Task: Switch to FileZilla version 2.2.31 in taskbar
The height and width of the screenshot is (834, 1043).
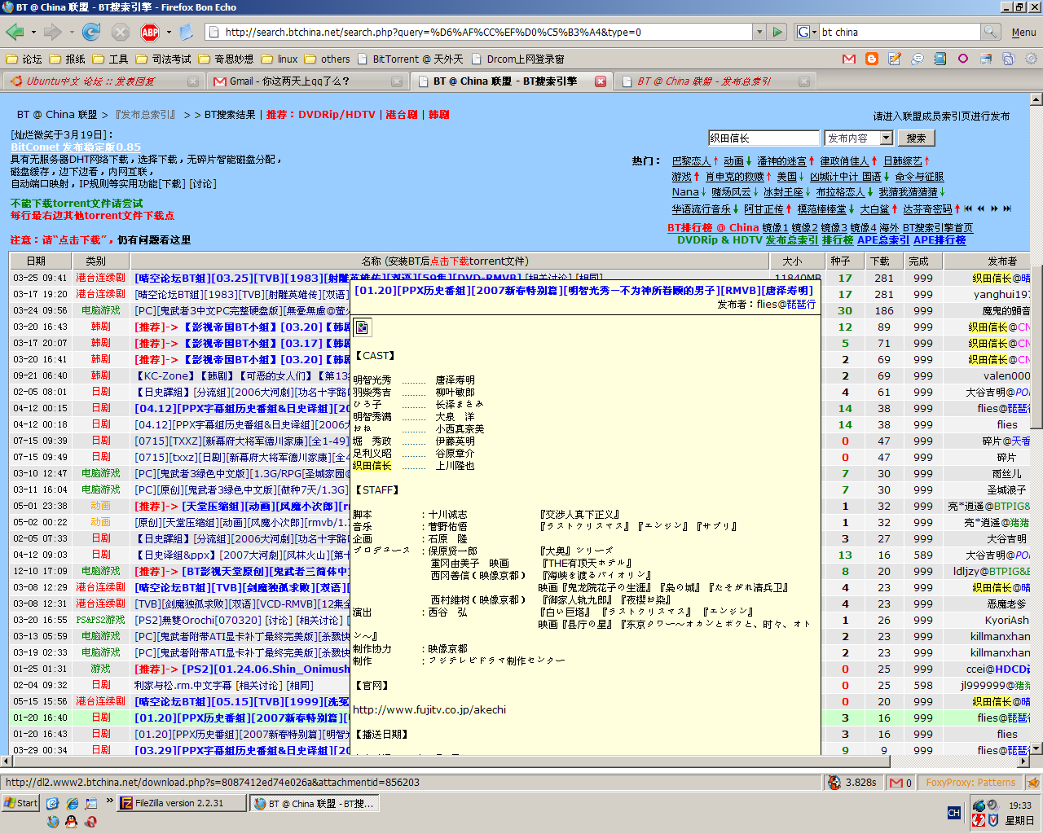Action: tap(181, 802)
